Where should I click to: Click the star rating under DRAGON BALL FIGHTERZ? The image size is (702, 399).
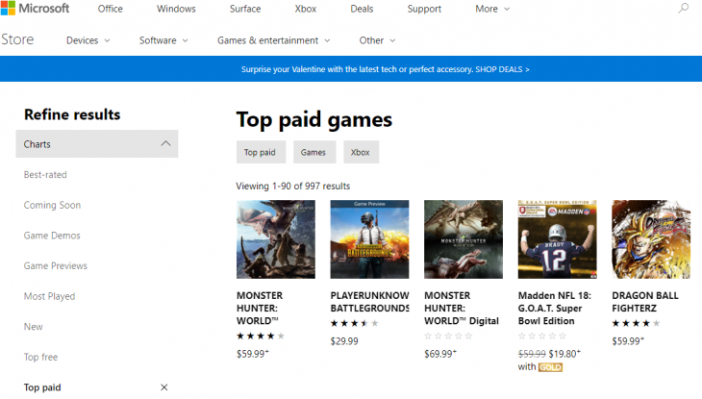[x=636, y=323]
